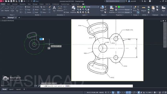Image resolution: width=167 pixels, height=94 pixels.
Task: Activate the Fillet command
Action: pyautogui.click(x=43, y=10)
